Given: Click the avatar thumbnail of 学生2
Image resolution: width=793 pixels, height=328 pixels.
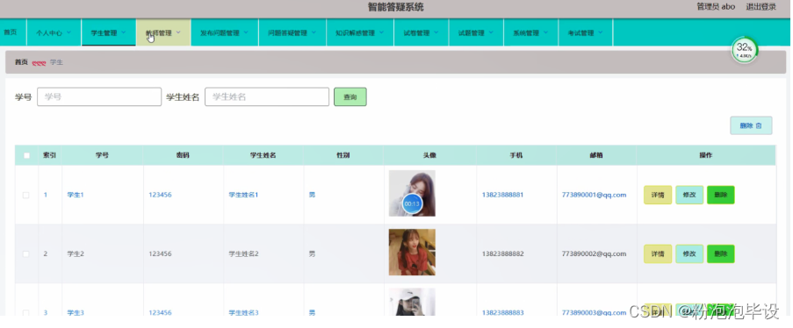Looking at the screenshot, I should 412,253.
